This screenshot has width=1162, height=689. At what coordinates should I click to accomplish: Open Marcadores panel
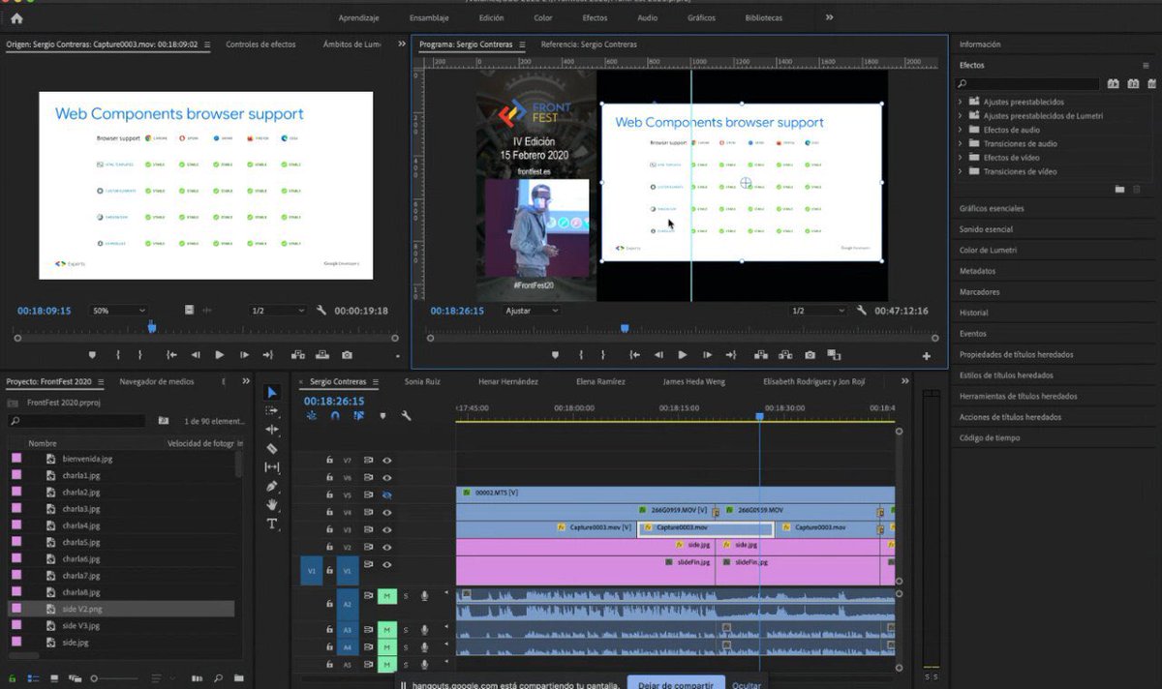click(x=980, y=291)
